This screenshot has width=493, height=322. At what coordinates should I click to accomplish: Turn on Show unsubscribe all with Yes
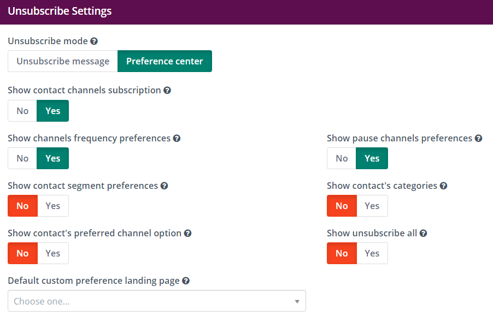pyautogui.click(x=372, y=253)
